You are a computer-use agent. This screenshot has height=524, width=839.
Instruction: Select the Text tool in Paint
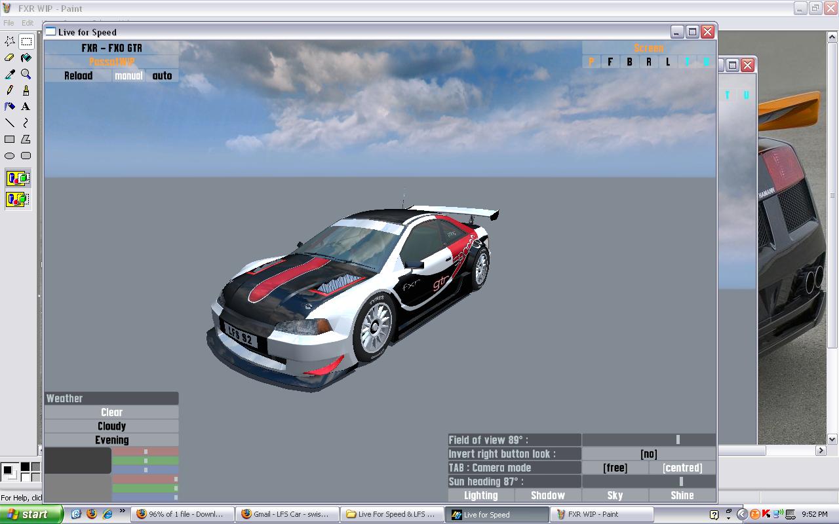(x=26, y=107)
